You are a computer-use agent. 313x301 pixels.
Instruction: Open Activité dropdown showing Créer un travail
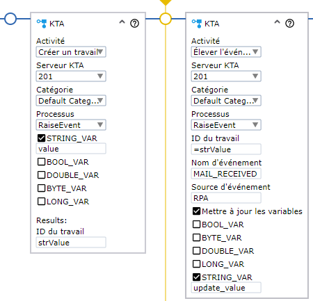coord(71,52)
